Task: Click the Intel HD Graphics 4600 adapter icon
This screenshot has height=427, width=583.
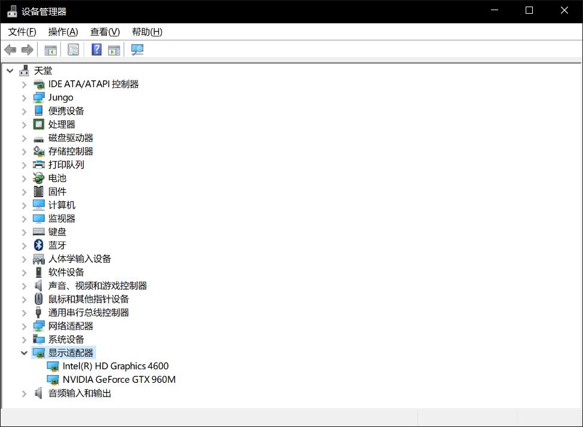Action: (x=53, y=367)
